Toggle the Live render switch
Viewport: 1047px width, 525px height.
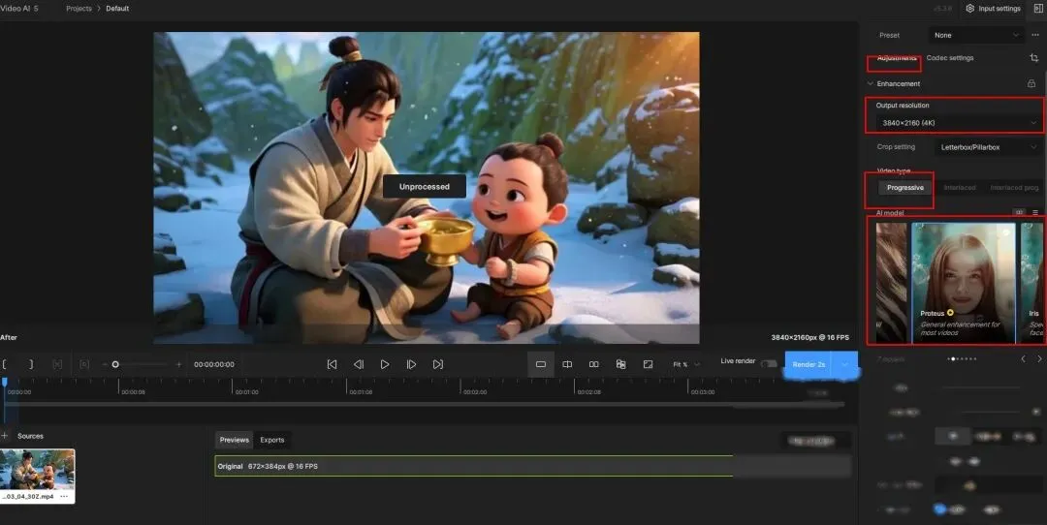click(x=769, y=363)
